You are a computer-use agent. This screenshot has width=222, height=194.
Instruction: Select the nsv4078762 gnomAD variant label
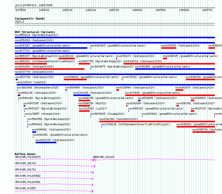149,77
